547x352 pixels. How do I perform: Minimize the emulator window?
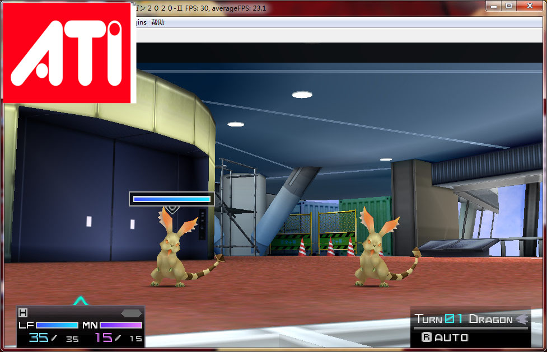494,6
